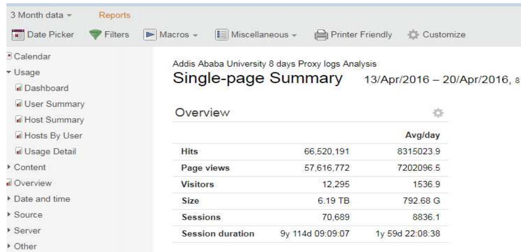Click the Session duration row label
521x252 pixels.
click(218, 234)
